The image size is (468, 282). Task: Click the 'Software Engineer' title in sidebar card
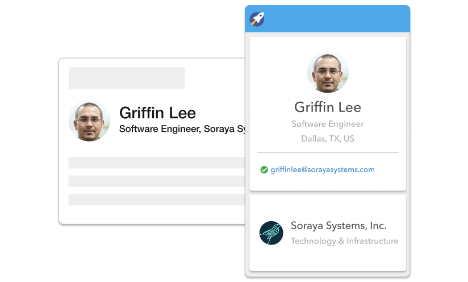[328, 124]
